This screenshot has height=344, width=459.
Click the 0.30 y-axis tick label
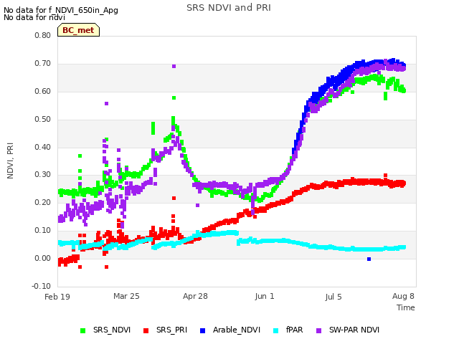[43, 175]
